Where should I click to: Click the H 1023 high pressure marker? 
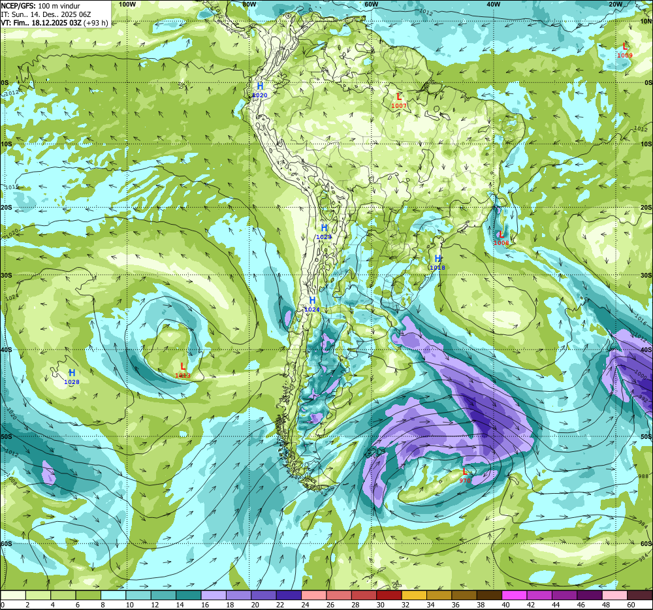tap(324, 232)
